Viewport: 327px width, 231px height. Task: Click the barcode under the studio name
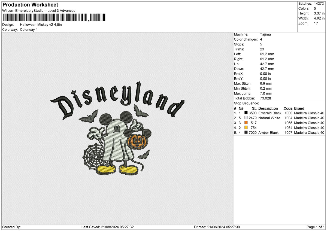coord(54,18)
